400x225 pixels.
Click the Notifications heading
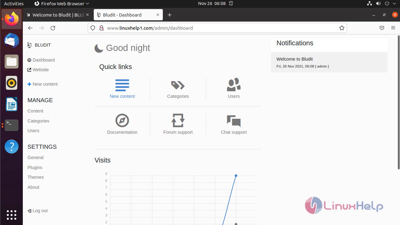(295, 43)
